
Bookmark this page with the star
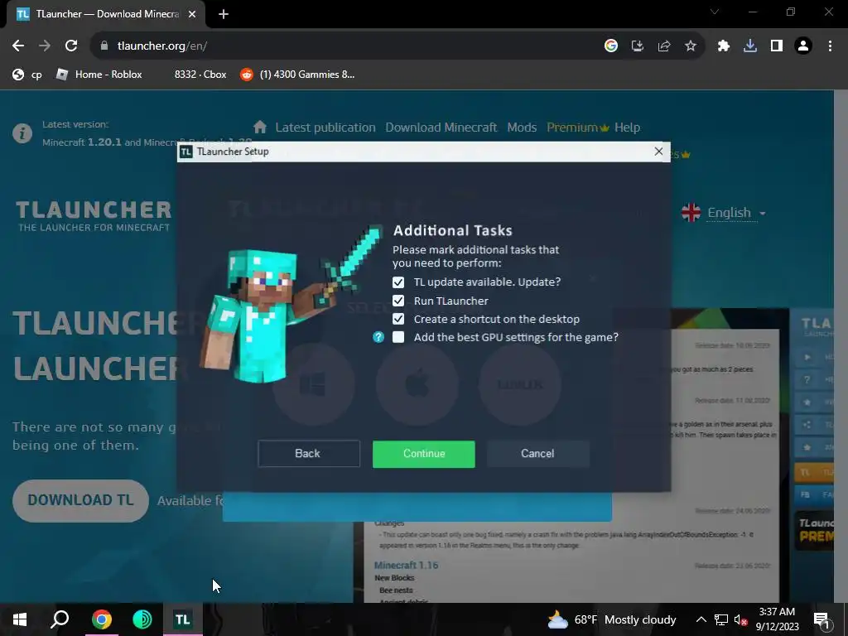691,46
